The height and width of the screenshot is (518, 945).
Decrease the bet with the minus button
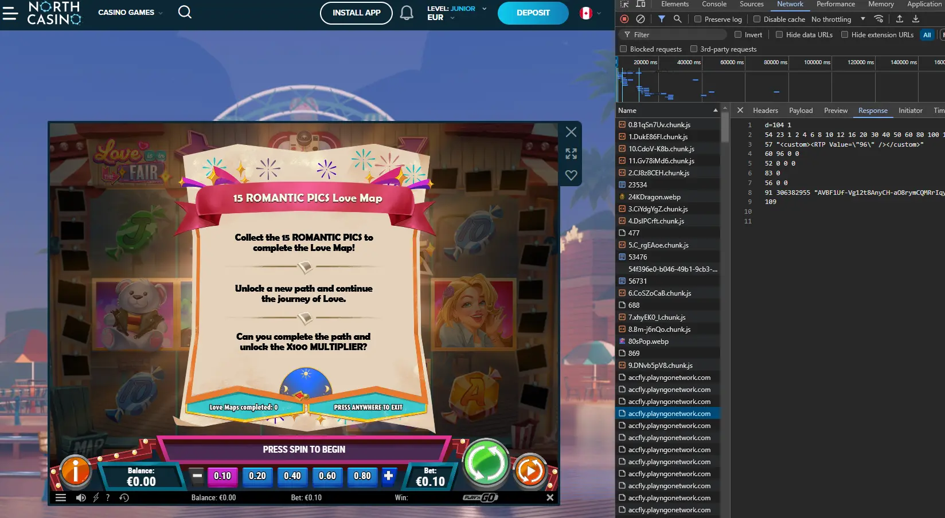point(197,476)
